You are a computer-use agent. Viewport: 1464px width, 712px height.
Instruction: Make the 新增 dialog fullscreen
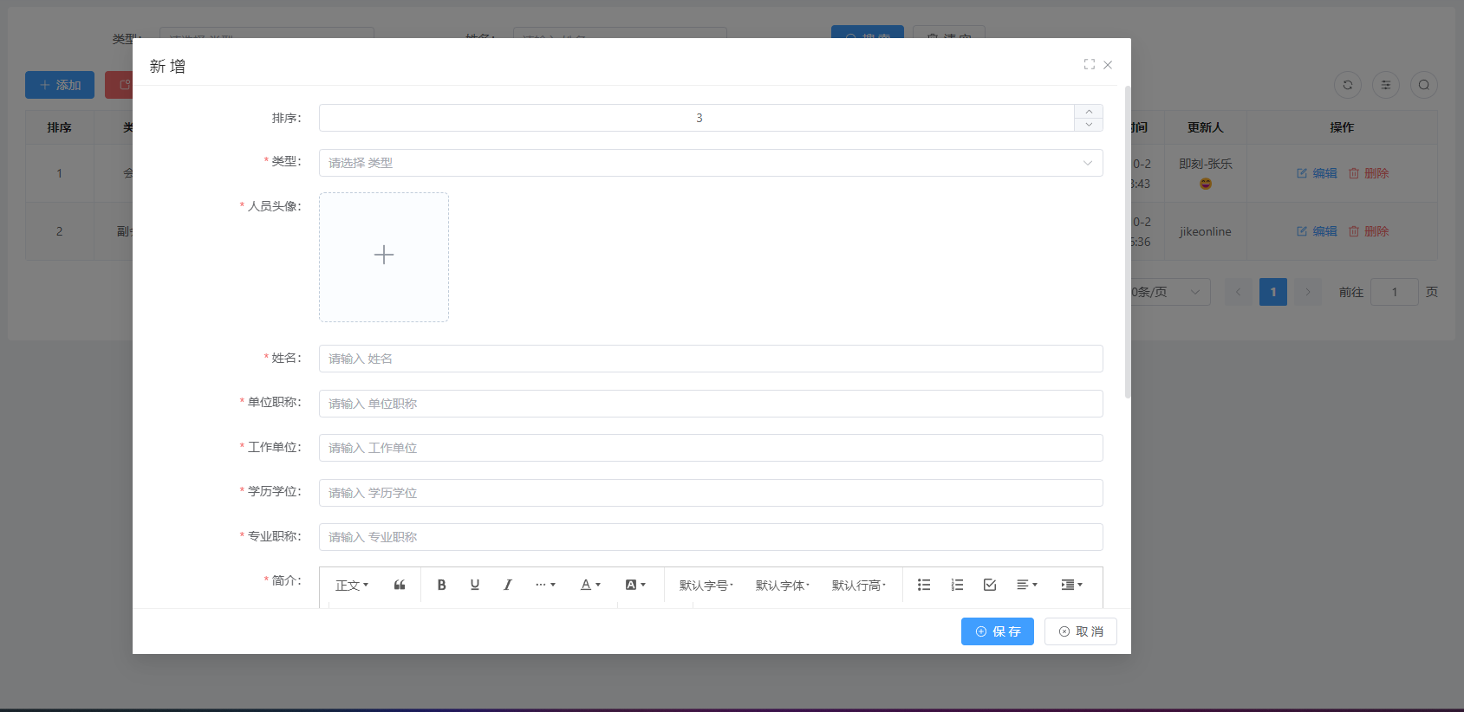(x=1089, y=64)
